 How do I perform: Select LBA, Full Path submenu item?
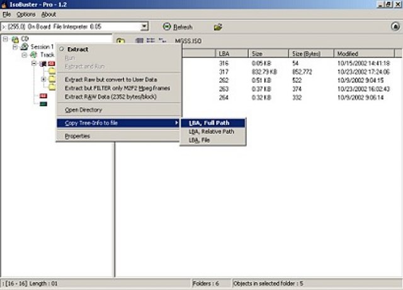coord(213,123)
